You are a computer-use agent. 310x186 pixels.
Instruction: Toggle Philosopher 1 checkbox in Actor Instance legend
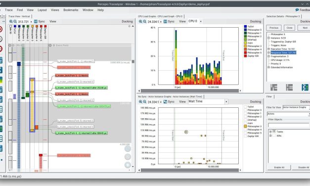tap(245, 113)
